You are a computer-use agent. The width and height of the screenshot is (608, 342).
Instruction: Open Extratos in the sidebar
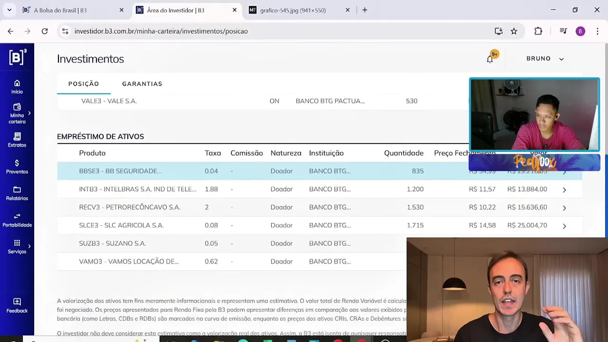click(x=17, y=140)
